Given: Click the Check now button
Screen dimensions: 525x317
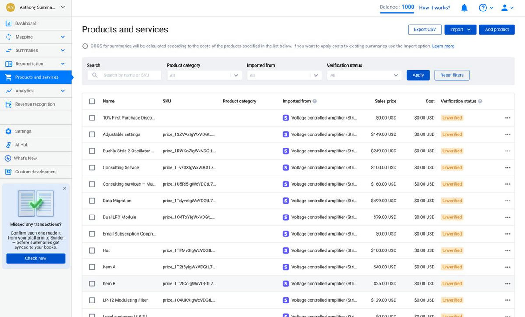Looking at the screenshot, I should point(36,258).
